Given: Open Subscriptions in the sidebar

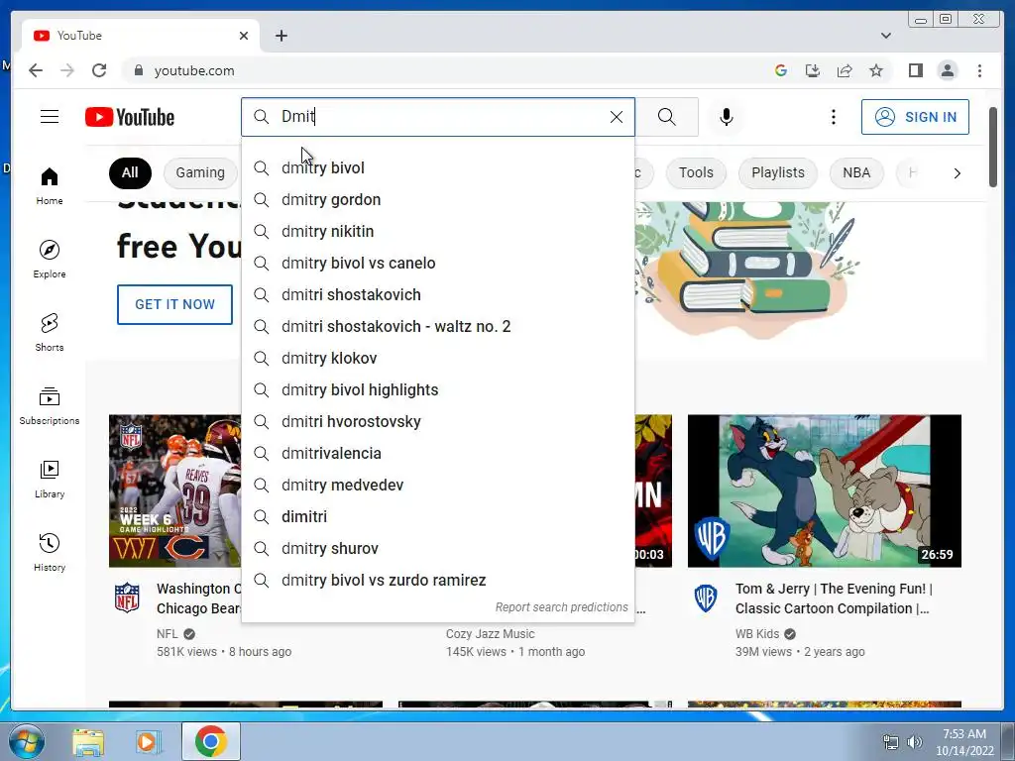Looking at the screenshot, I should click(50, 405).
